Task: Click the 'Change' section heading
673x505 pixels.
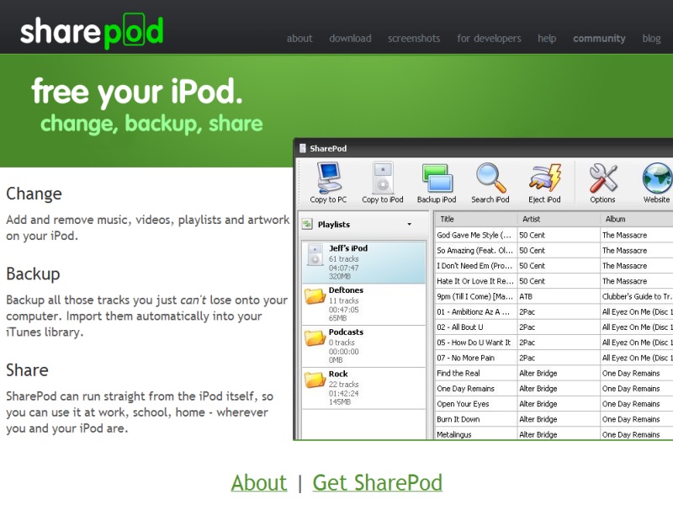Action: coord(34,194)
